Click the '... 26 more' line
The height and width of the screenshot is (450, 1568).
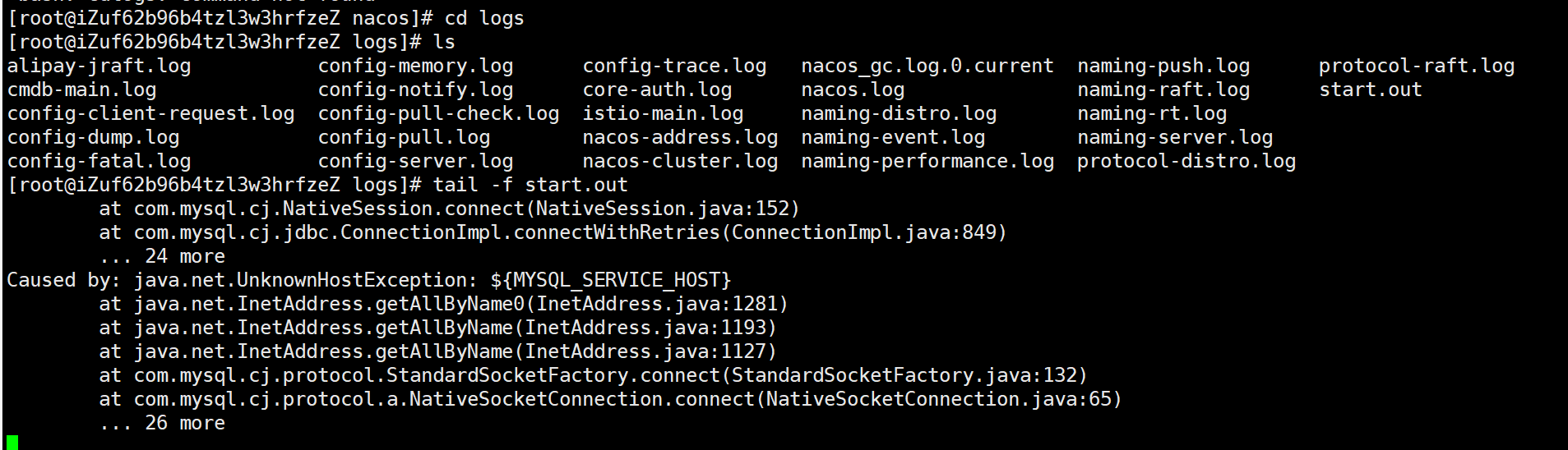[162, 423]
